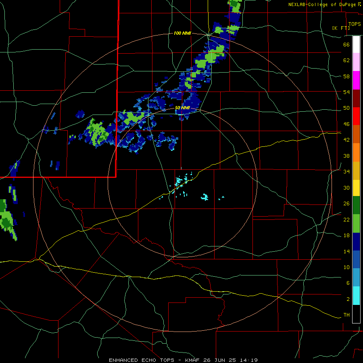Pick the dark red legend band

[356, 98]
